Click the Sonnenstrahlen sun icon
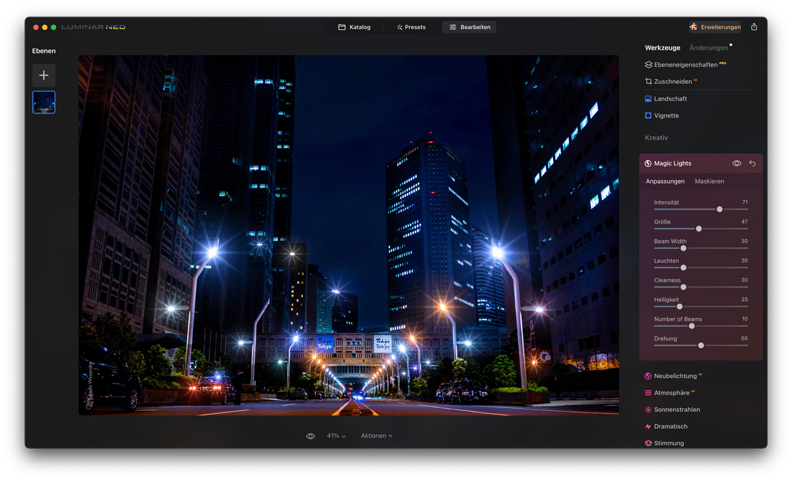 (x=648, y=410)
